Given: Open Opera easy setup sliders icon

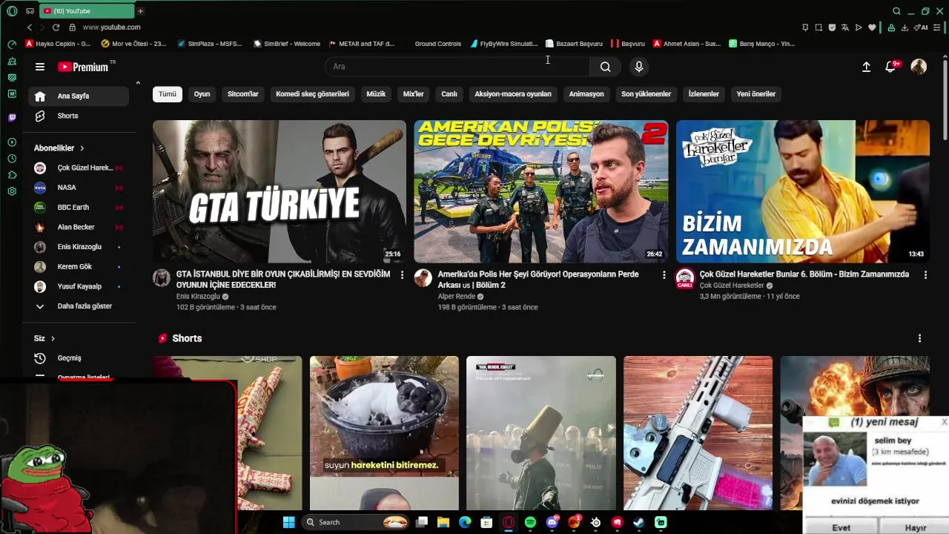Looking at the screenshot, I should click(938, 27).
